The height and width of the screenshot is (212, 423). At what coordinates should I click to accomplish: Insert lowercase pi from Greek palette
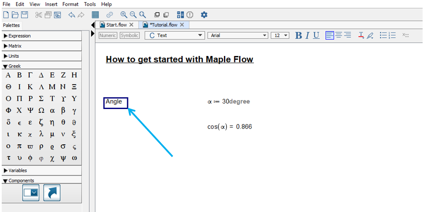[19, 146]
